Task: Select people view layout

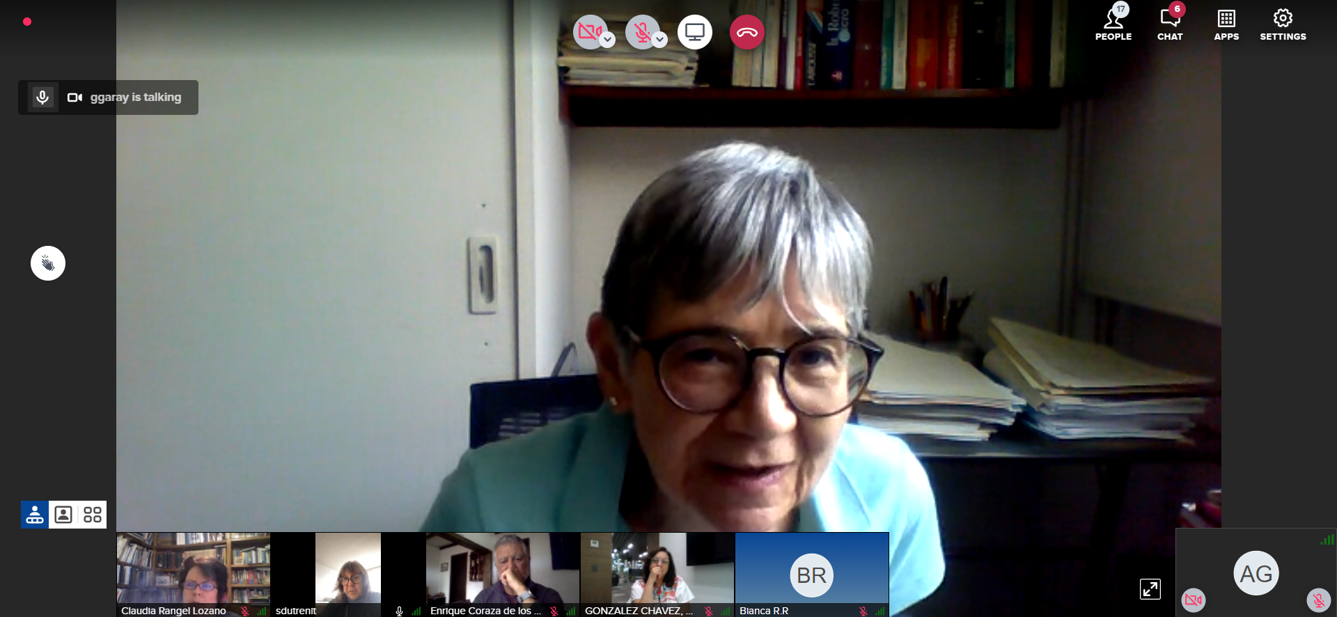Action: 63,515
